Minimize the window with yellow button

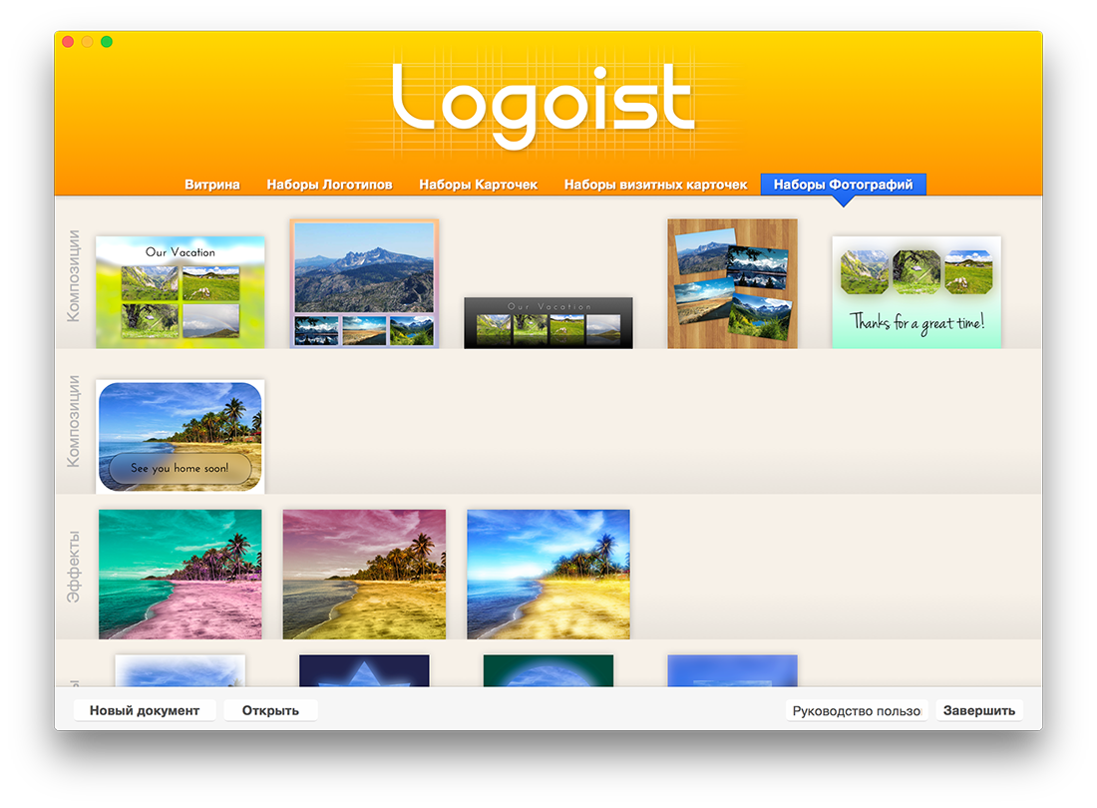88,42
